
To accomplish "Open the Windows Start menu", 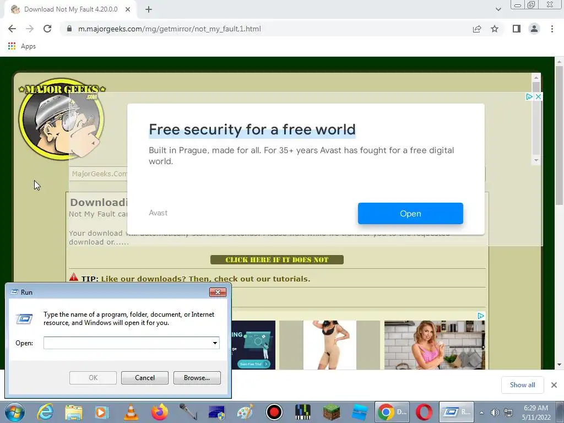I will point(14,412).
